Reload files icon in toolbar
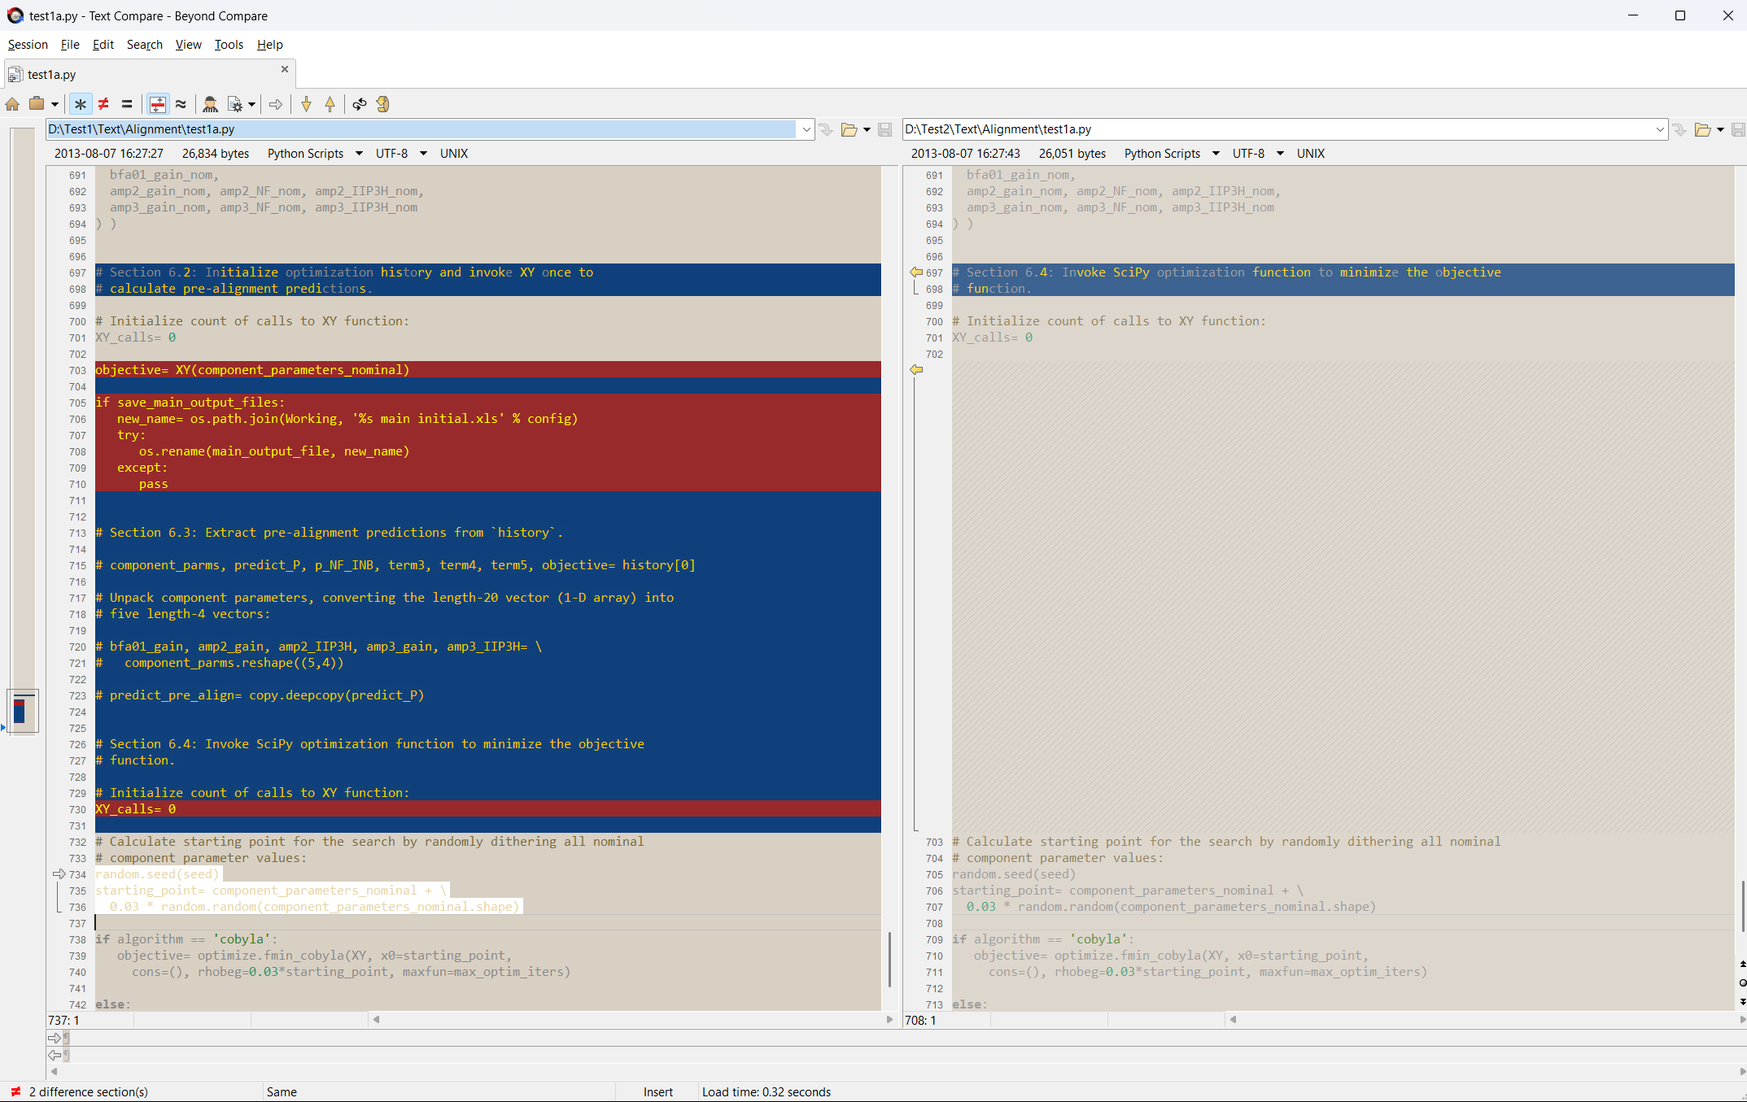The image size is (1747, 1102). pyautogui.click(x=383, y=104)
